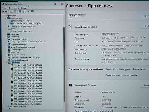Click the Мережеві адаптери category icon
149x112 pixels.
(x=9, y=44)
